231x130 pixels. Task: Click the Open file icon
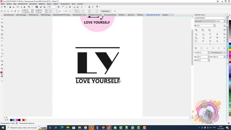(x=5, y=7)
